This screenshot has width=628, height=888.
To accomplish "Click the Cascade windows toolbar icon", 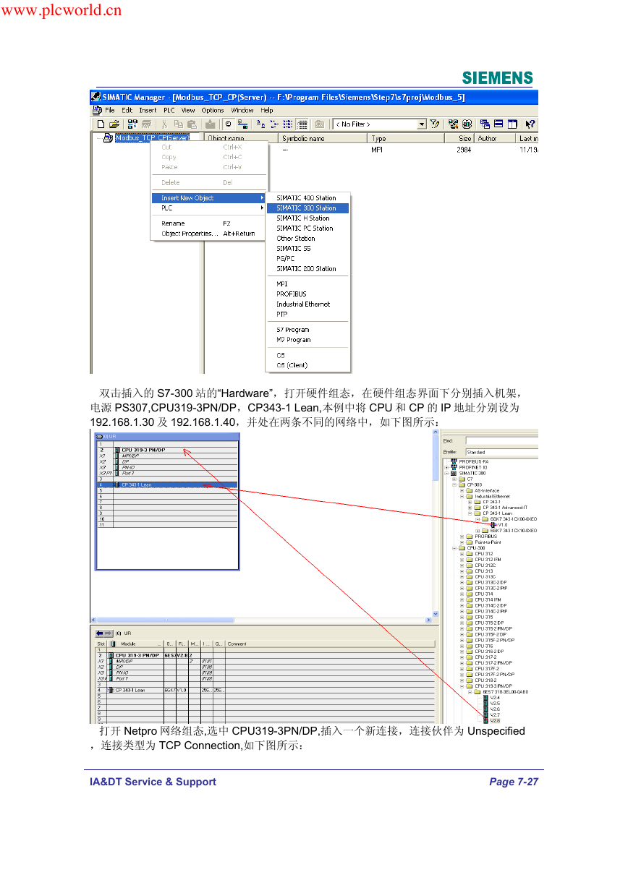I will tap(485, 124).
